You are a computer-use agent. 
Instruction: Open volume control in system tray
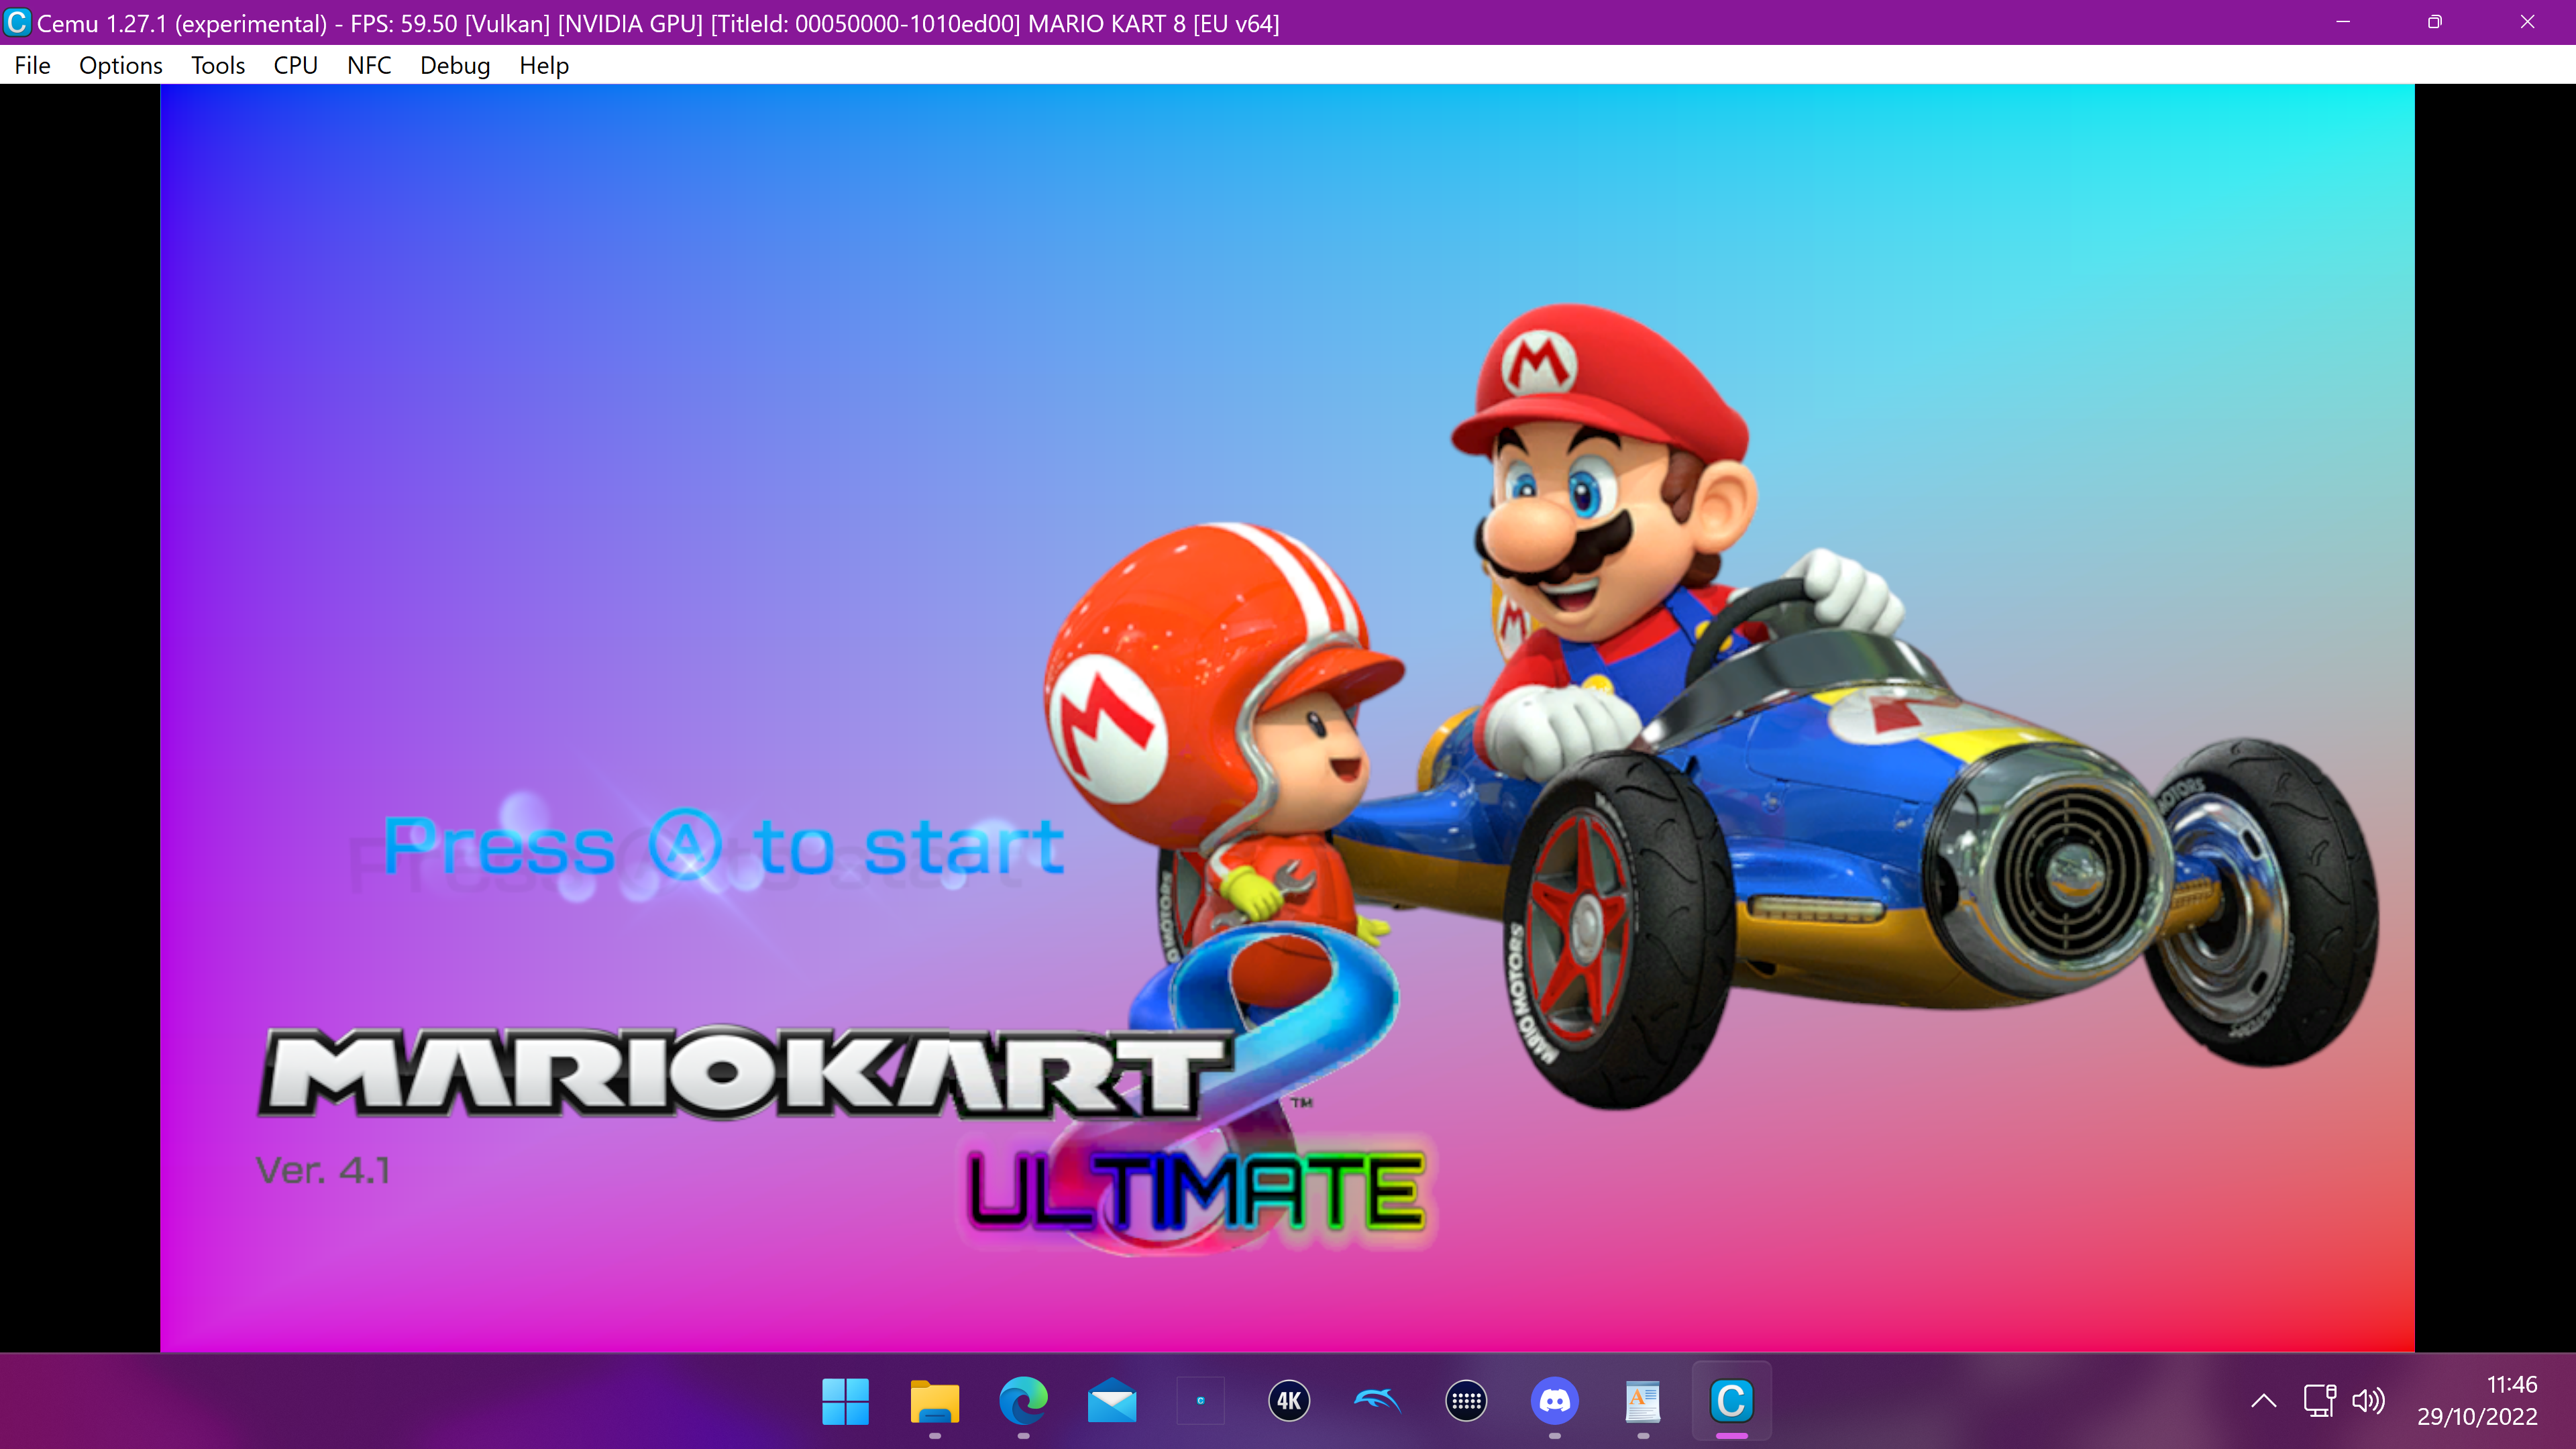pos(2368,1401)
